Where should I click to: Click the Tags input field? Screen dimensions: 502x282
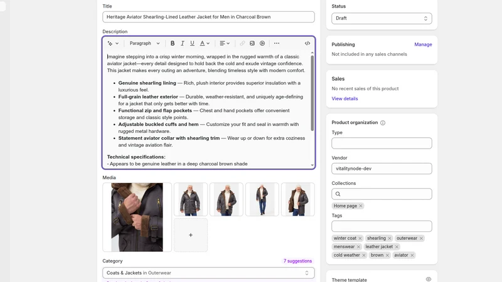coord(382,226)
